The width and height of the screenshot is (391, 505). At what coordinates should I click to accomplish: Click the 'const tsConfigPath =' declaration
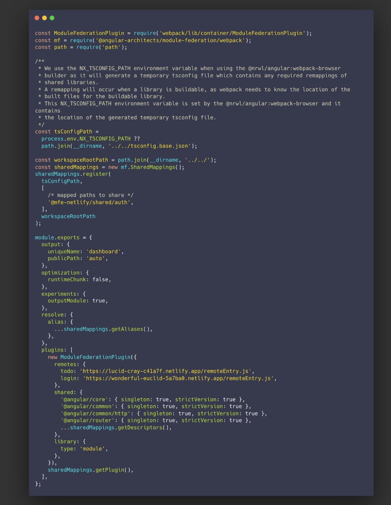click(x=67, y=132)
